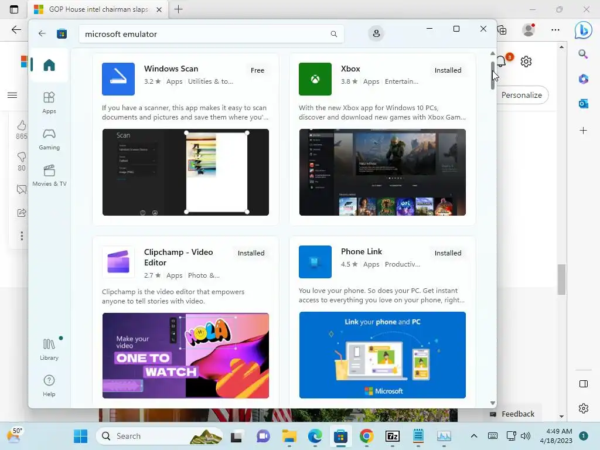Screen dimensions: 600x450
Task: Click the Phone Link app icon
Action: [x=315, y=262]
